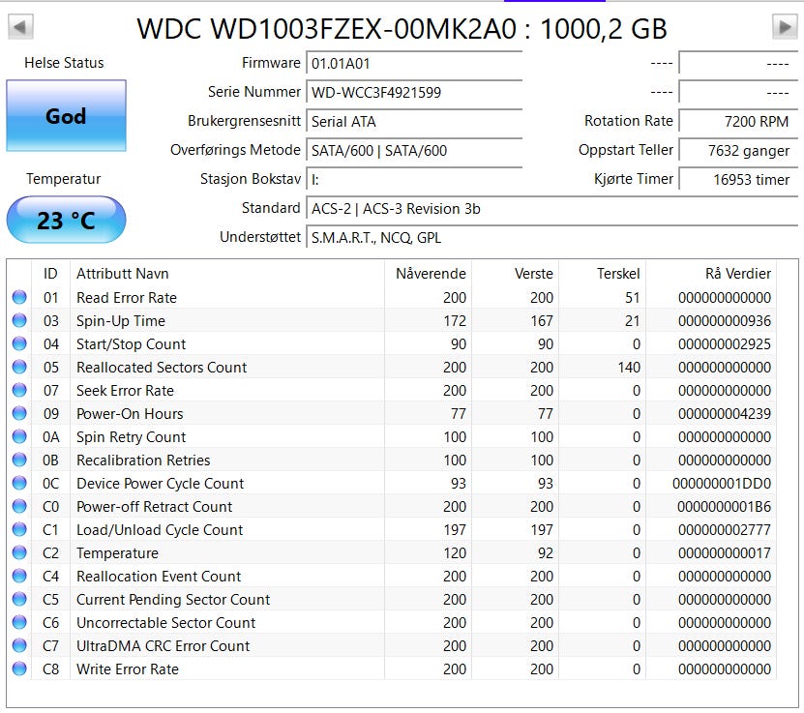804x713 pixels.
Task: Select status dot for Load/Unload Cycle Count
Action: (x=19, y=529)
